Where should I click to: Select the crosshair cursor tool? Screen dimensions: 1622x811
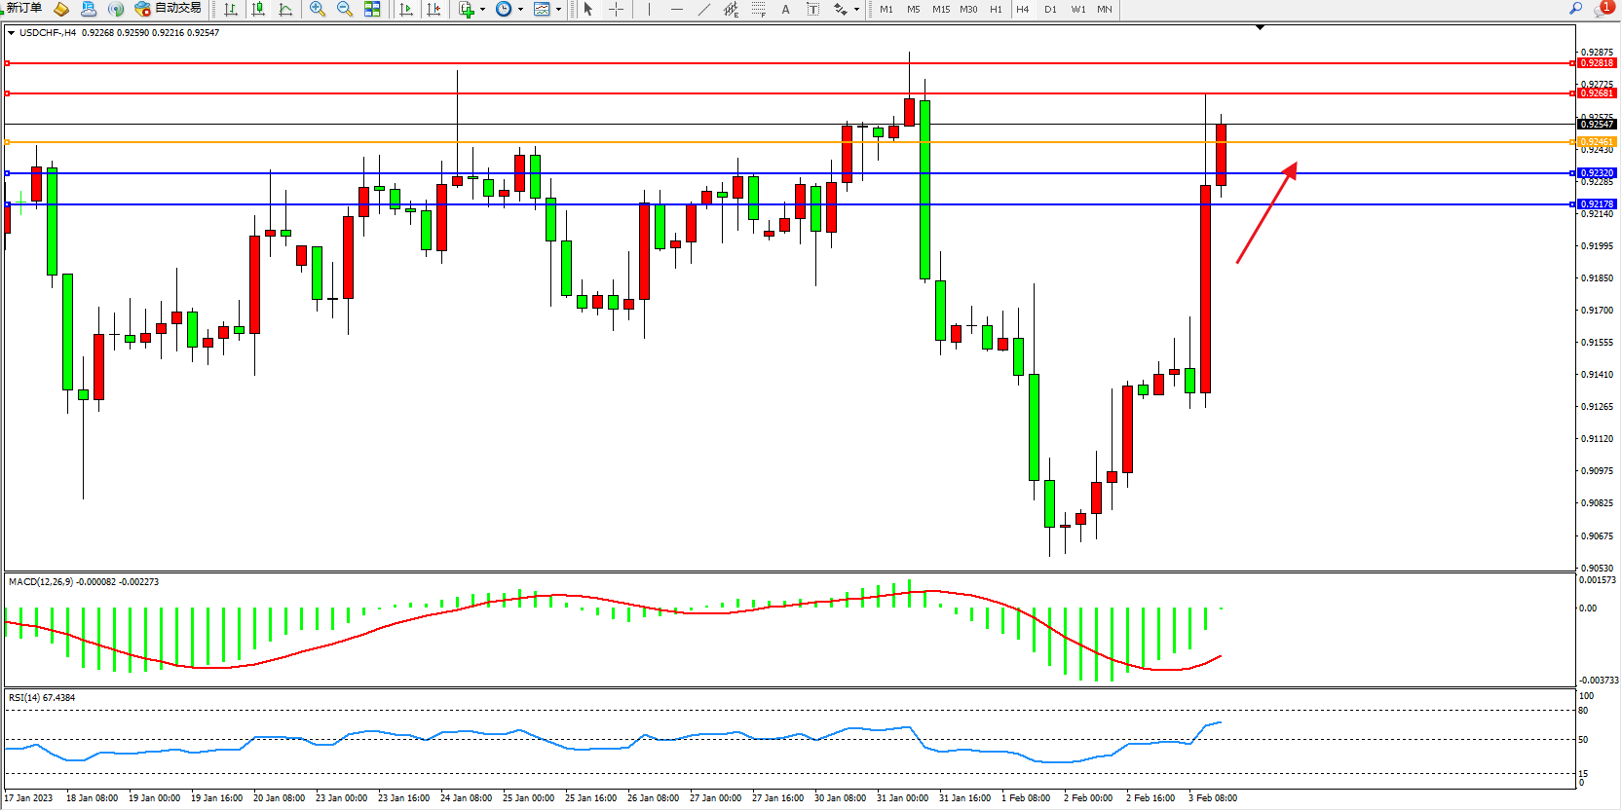tap(617, 9)
